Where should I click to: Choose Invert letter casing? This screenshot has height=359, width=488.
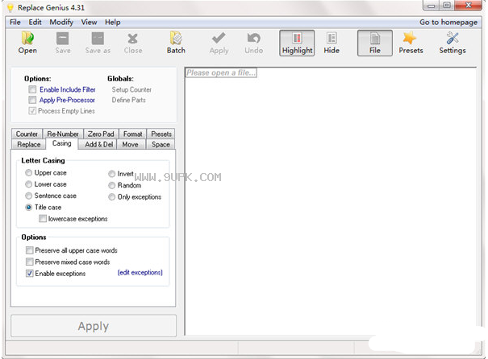pyautogui.click(x=112, y=174)
